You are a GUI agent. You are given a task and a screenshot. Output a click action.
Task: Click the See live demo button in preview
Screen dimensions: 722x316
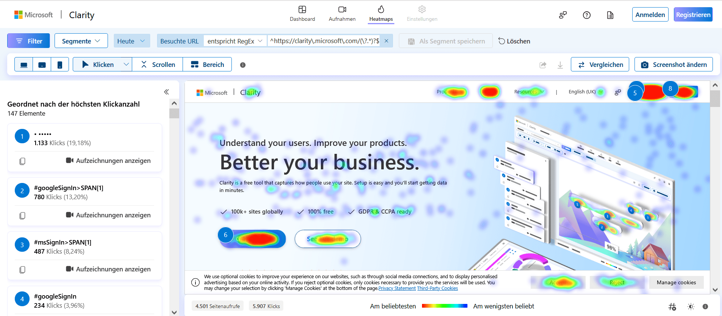tap(328, 239)
